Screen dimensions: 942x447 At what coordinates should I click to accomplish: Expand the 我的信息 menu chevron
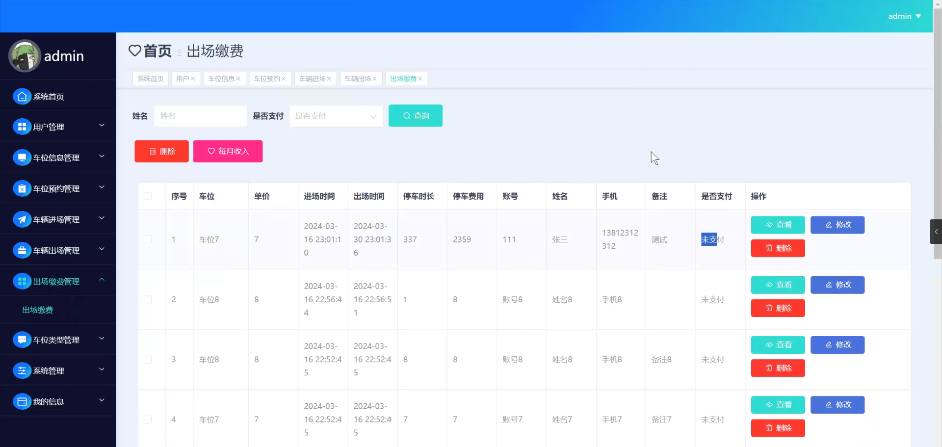coord(102,400)
